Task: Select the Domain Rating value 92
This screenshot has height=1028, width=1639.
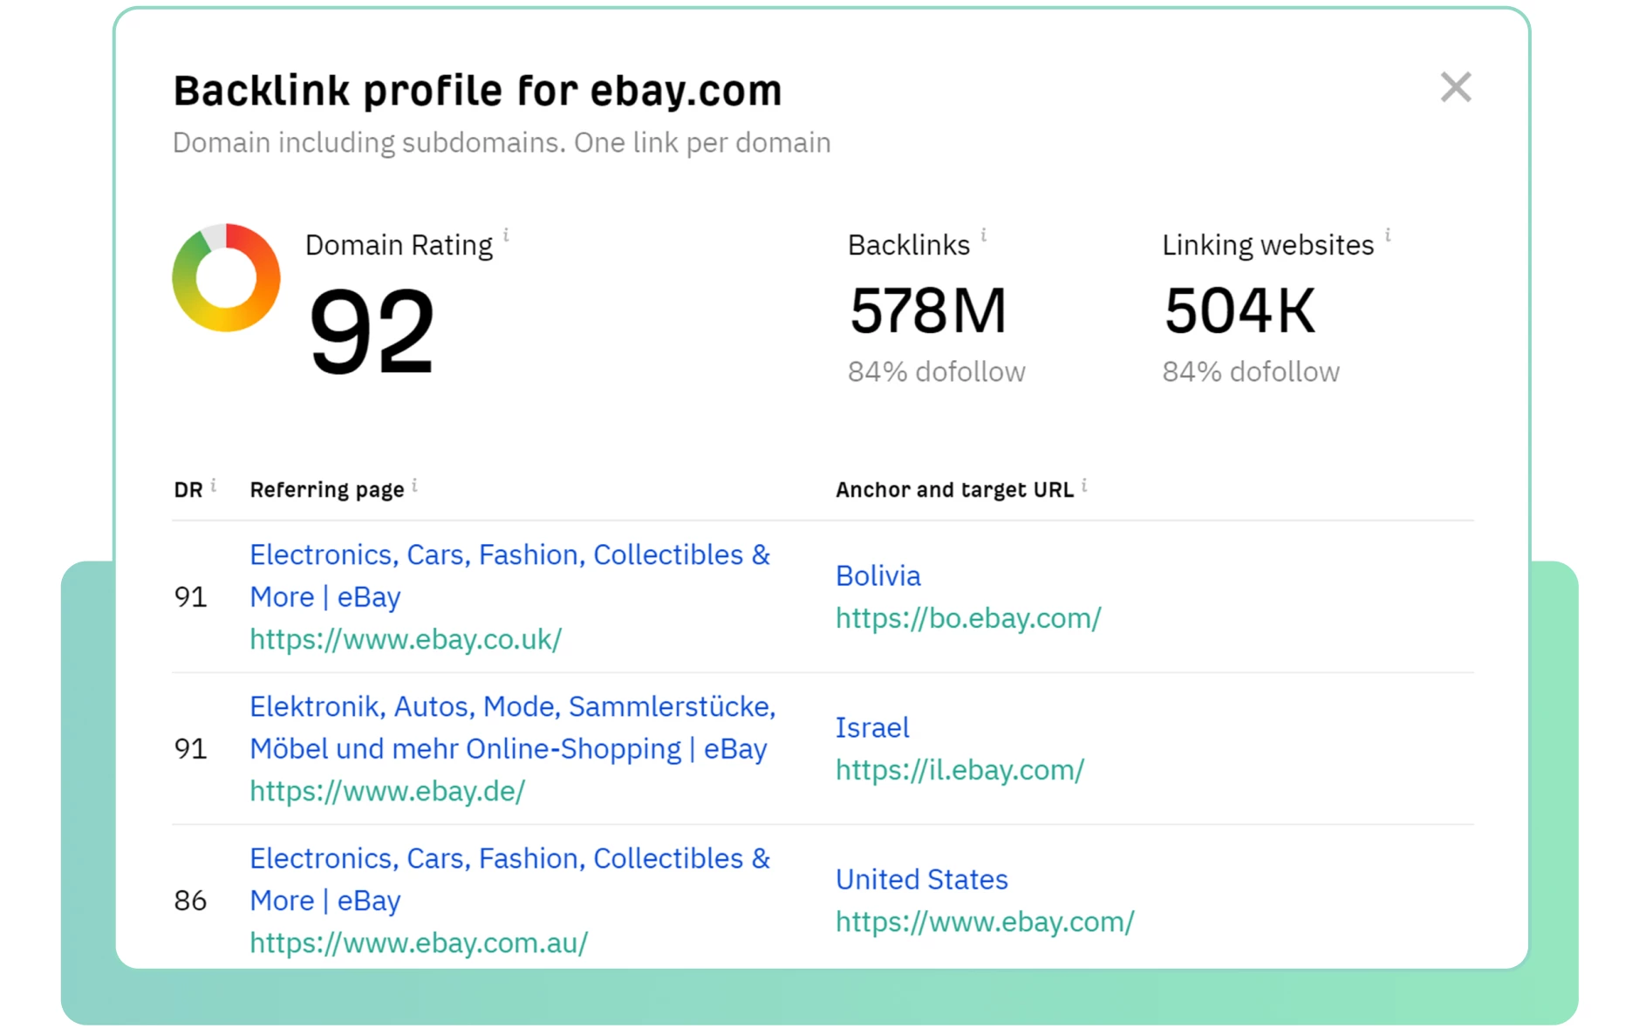Action: 372,331
